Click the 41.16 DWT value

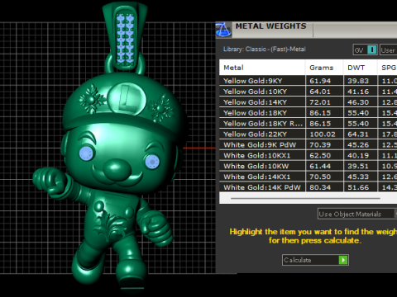[x=358, y=92]
